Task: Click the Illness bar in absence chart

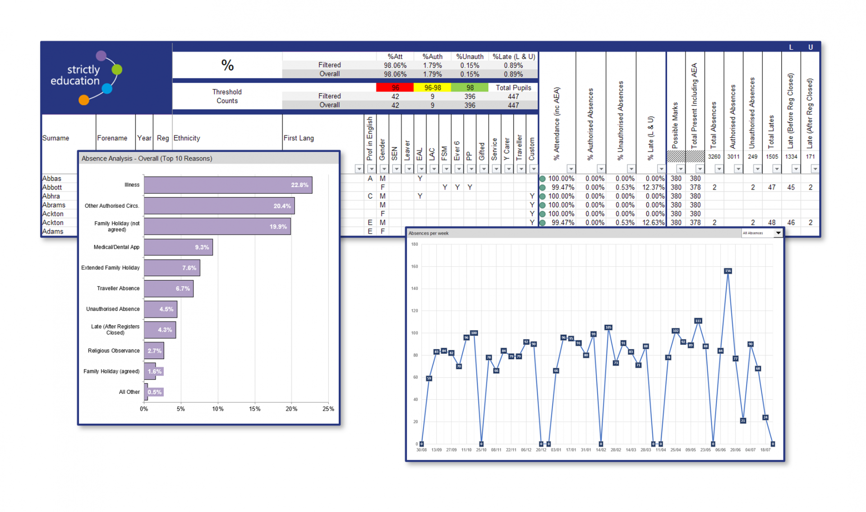Action: tap(228, 185)
